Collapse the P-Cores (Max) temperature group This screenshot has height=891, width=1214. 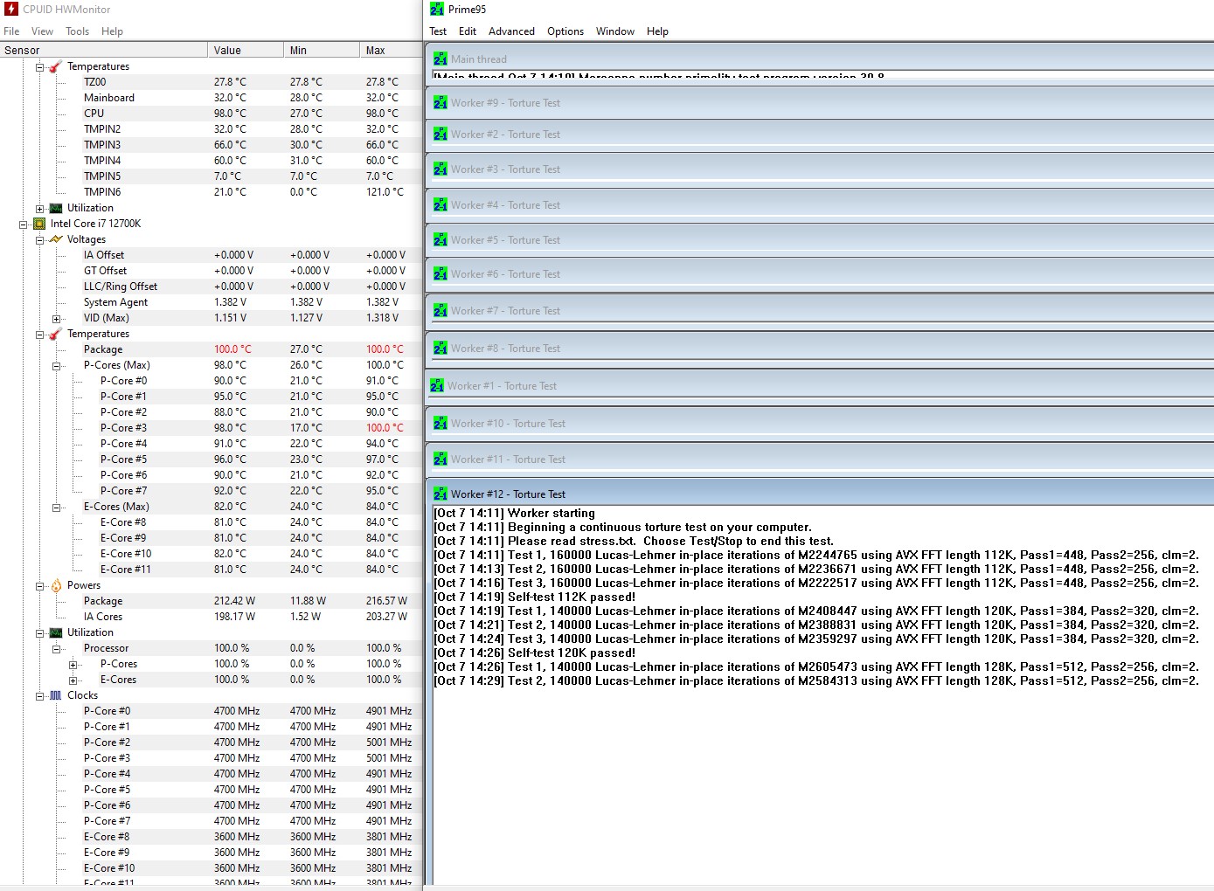pyautogui.click(x=57, y=366)
